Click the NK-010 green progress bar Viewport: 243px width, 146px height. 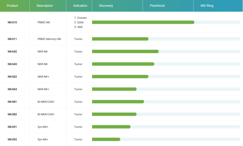(143, 22)
